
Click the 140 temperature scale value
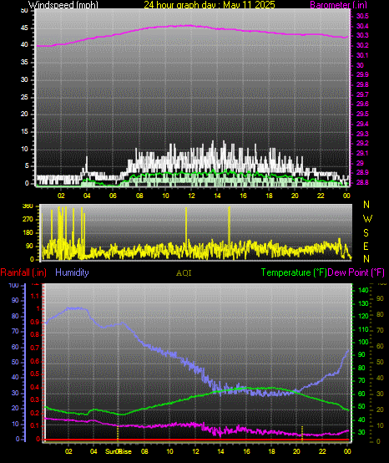click(363, 290)
